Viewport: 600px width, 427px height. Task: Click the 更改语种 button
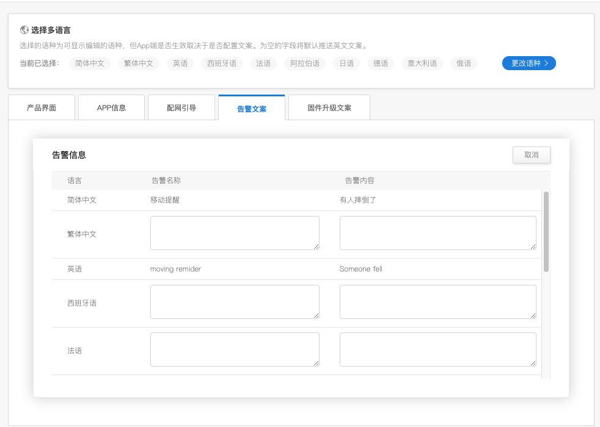tap(529, 63)
